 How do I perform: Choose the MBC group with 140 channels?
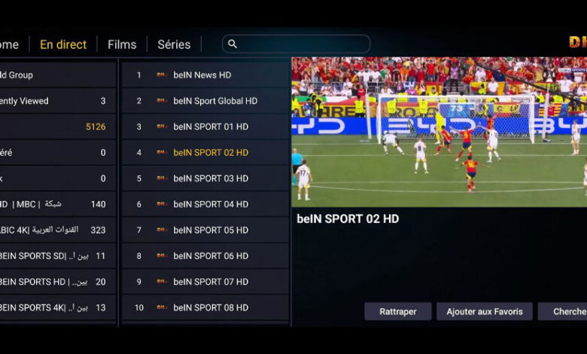click(57, 204)
